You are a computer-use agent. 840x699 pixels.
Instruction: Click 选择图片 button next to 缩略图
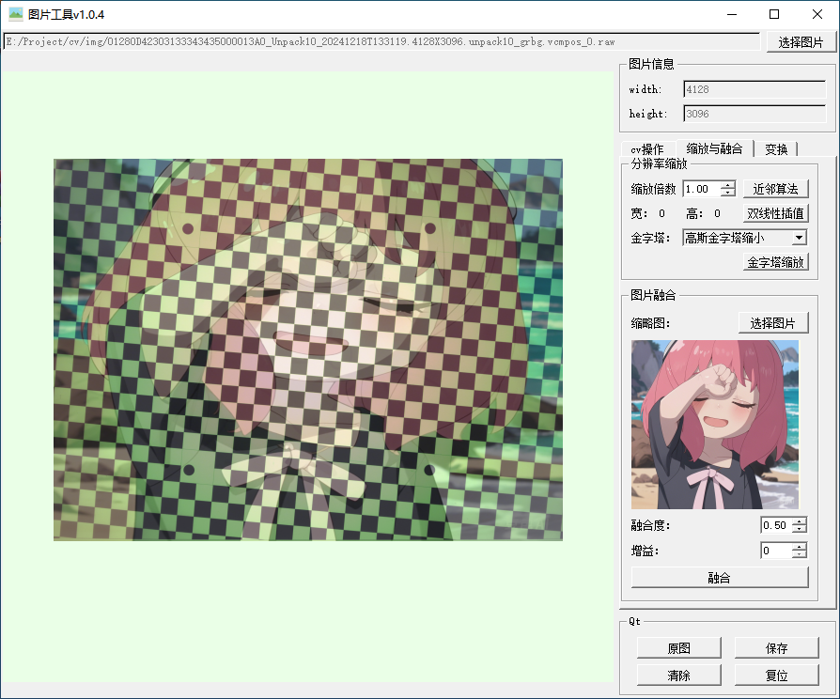772,323
